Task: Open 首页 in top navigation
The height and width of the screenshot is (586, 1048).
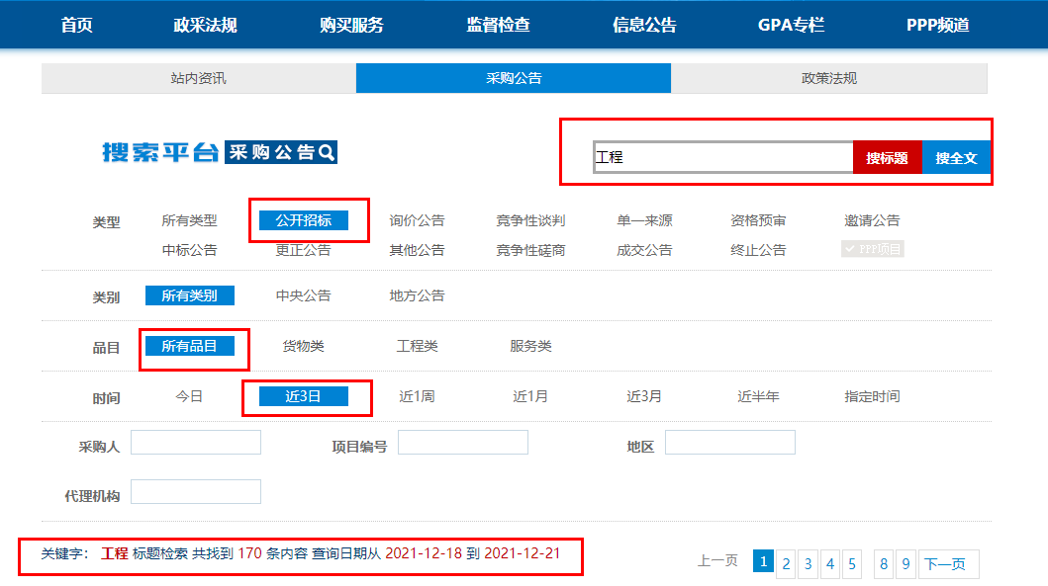Action: [x=77, y=26]
